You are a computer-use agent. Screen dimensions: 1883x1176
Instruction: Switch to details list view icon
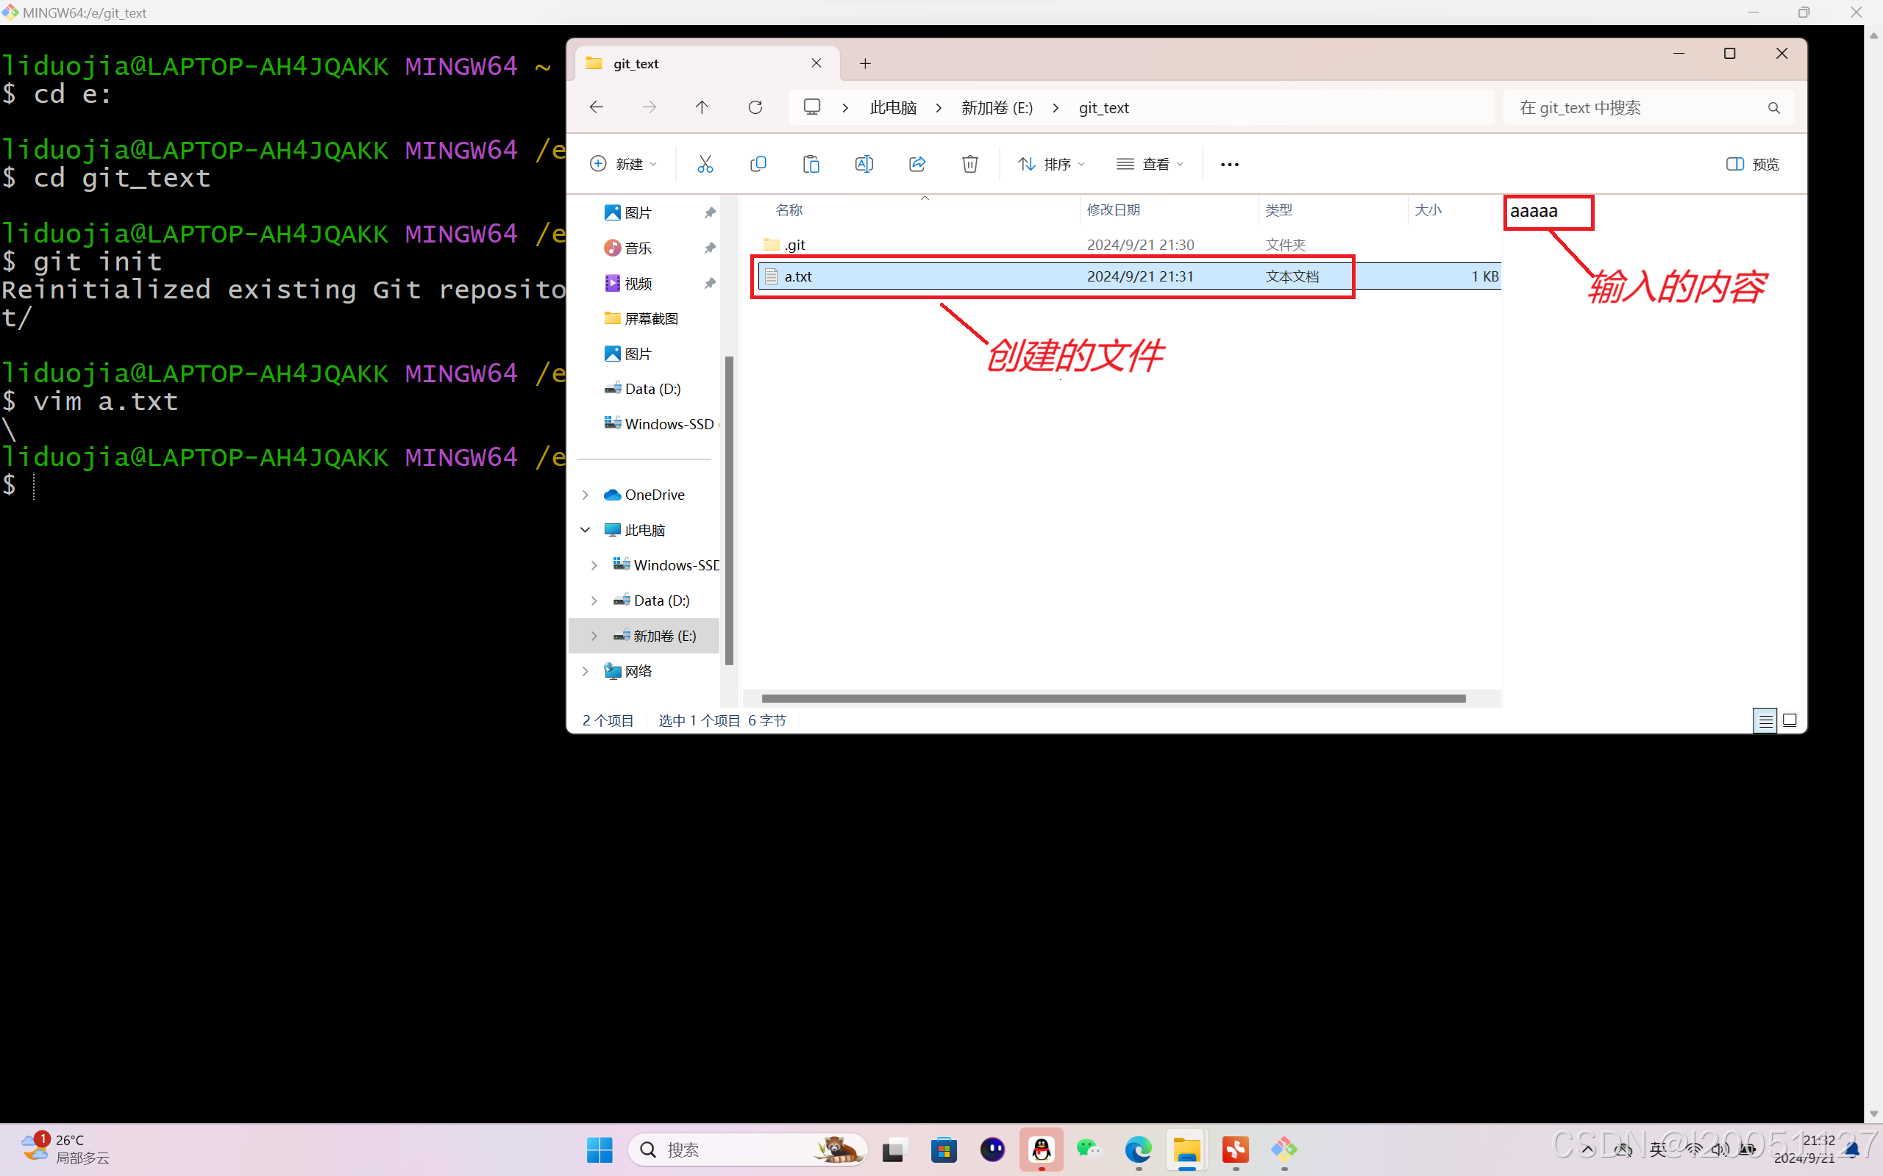click(x=1765, y=721)
